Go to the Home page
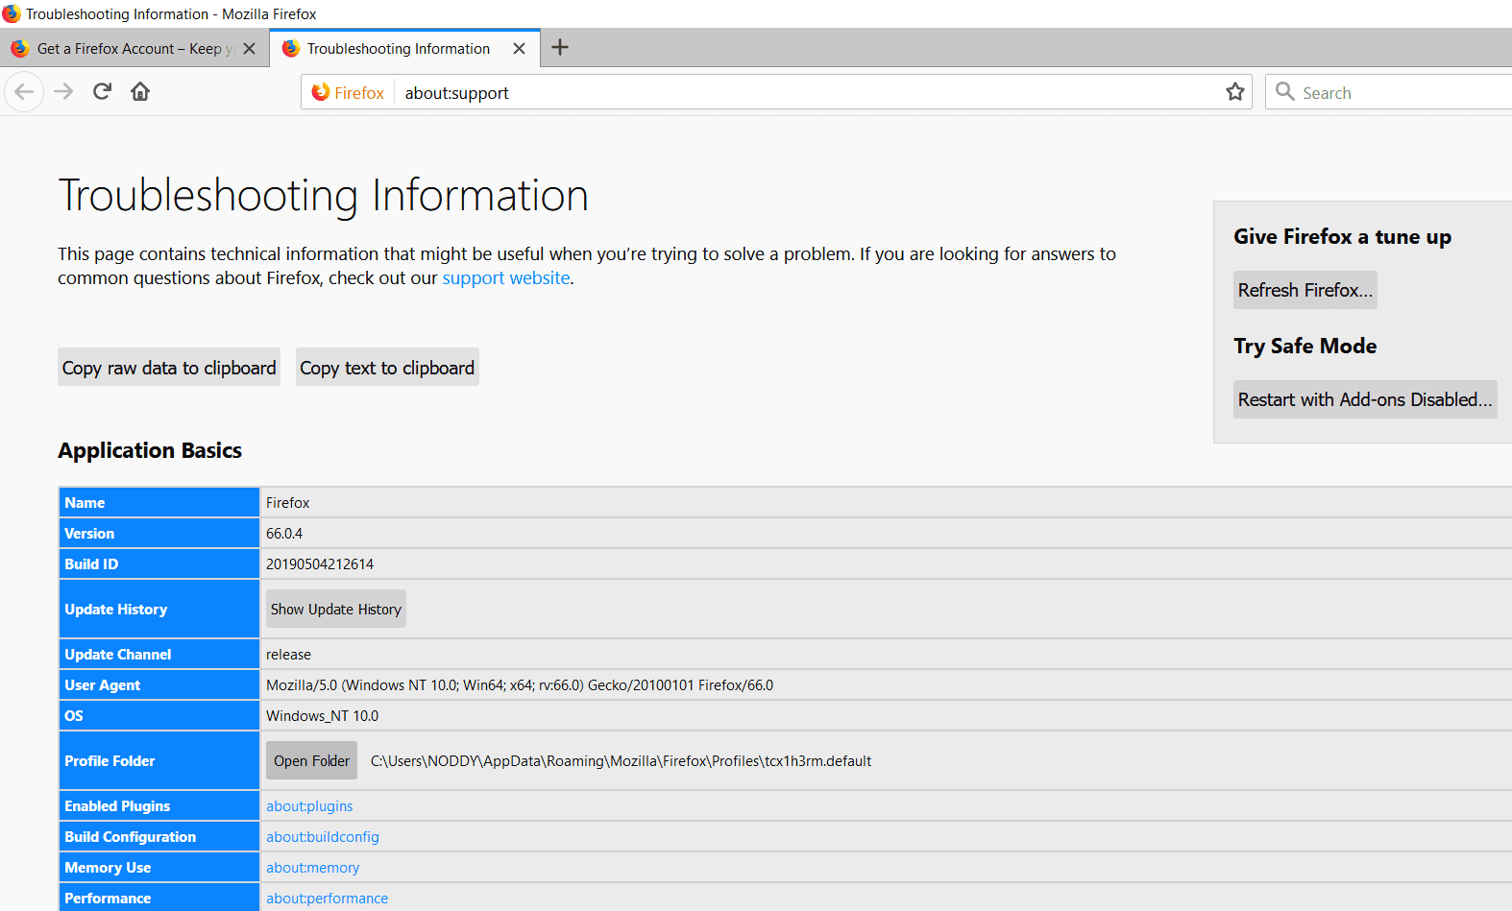Viewport: 1512px width, 911px height. [140, 92]
